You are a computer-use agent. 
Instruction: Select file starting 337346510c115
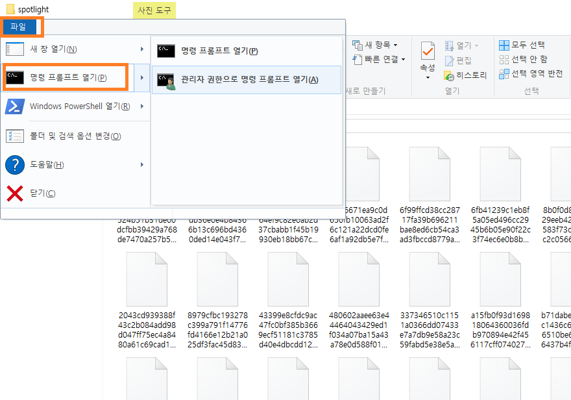[430, 300]
